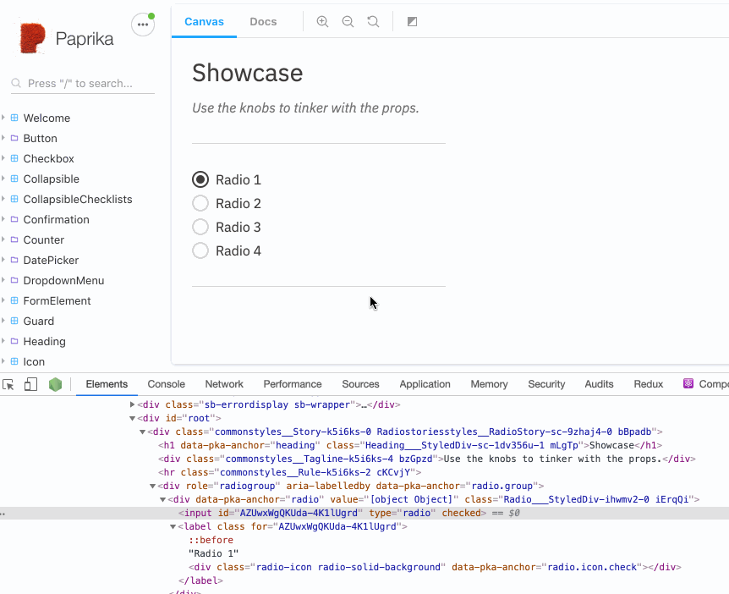Screen dimensions: 729x594
Task: Open the Memory tab in DevTools
Action: (489, 384)
